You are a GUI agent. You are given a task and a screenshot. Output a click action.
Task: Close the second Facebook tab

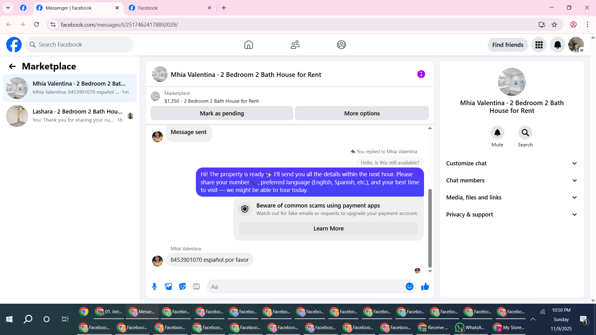point(210,8)
